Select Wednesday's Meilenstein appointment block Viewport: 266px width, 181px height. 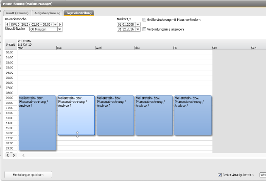115,115
